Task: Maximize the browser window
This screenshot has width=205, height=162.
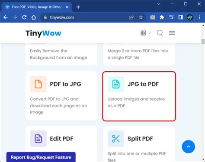Action: pos(186,4)
